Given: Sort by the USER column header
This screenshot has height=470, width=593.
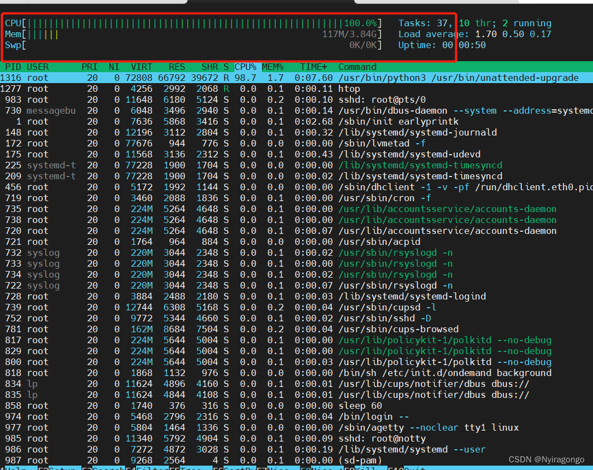Looking at the screenshot, I should point(38,67).
